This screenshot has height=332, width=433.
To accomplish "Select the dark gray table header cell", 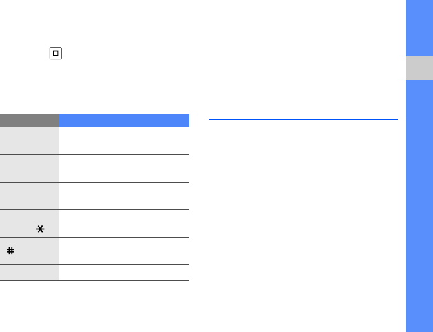I will tap(29, 120).
